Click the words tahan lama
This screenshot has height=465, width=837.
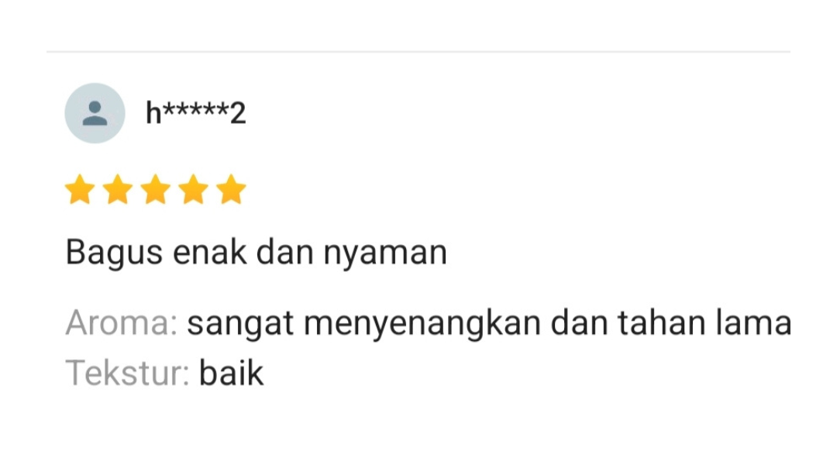pyautogui.click(x=704, y=322)
